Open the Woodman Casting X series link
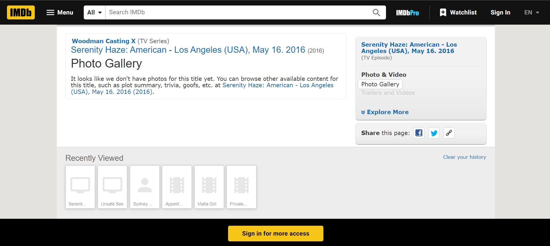 (x=103, y=41)
